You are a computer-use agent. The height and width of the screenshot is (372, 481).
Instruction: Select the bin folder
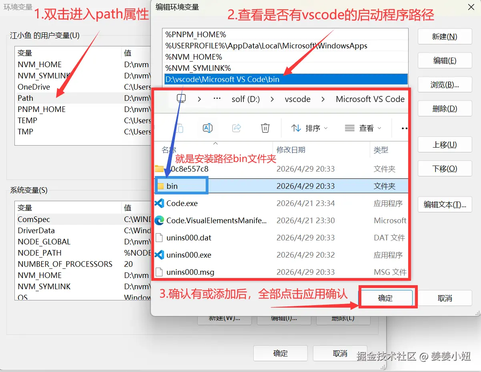281,186
